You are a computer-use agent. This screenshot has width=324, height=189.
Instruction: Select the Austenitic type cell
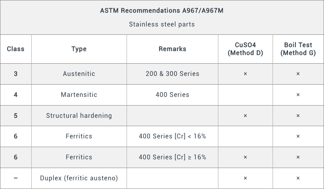click(x=79, y=74)
